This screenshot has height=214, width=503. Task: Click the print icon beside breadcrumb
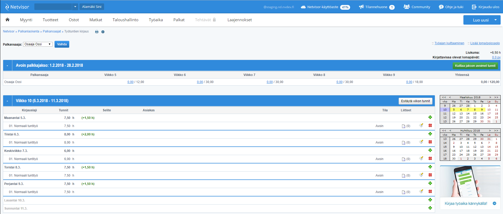[97, 32]
